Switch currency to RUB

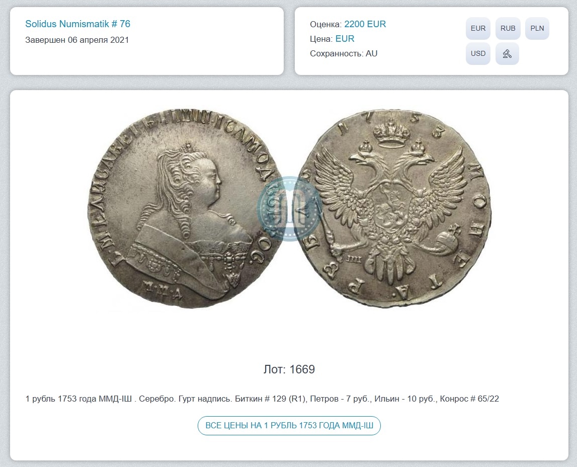point(508,28)
